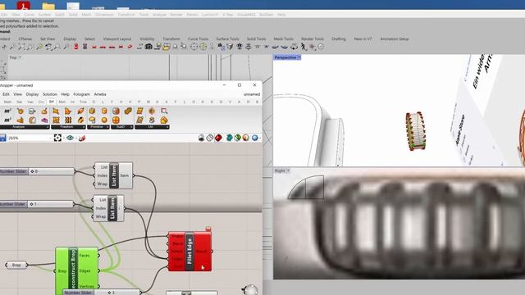Image resolution: width=525 pixels, height=295 pixels.
Task: Open Grasshopper's Display menu
Action: coord(32,94)
